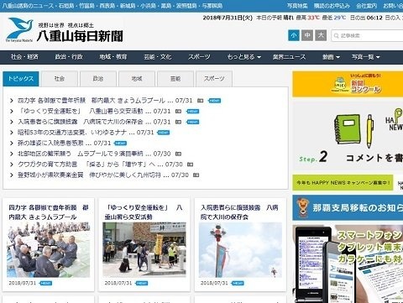
Task: Set font size to 中
Action: [307, 35]
